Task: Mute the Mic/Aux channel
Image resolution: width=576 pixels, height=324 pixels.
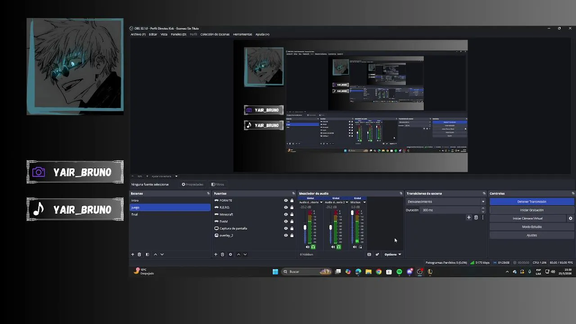Action: click(355, 247)
